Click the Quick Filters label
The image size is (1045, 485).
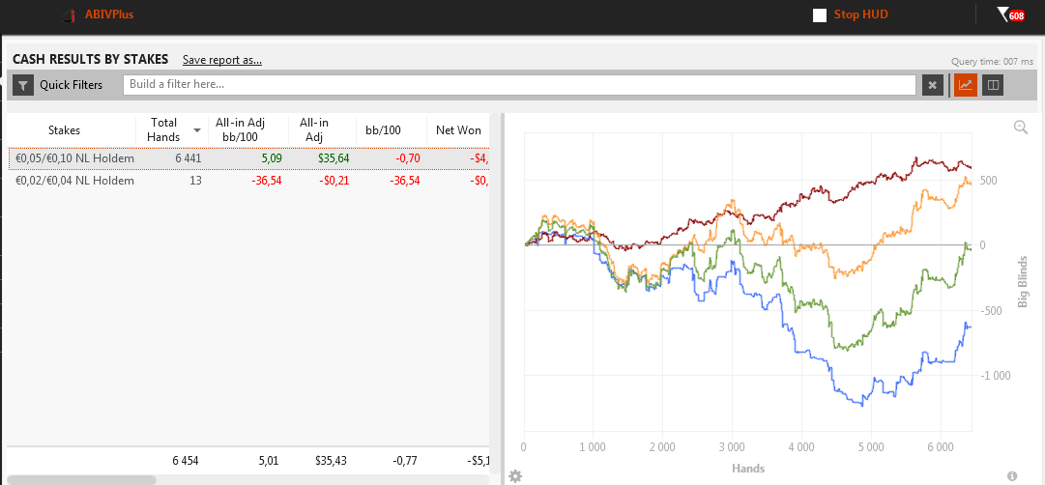pyautogui.click(x=71, y=85)
